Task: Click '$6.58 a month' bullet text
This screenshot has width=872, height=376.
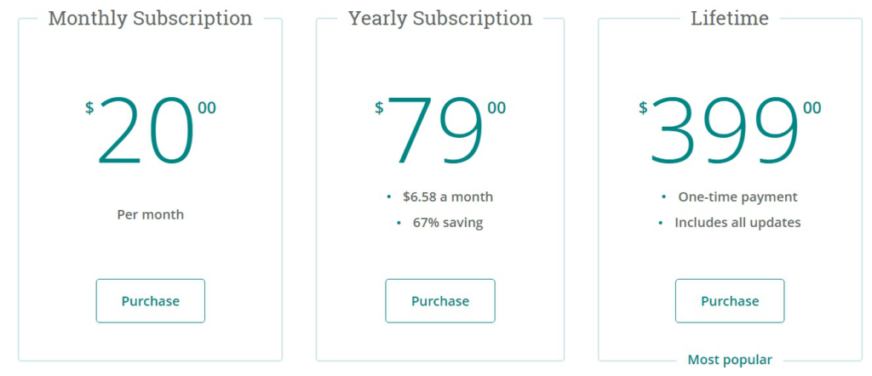Action: click(448, 197)
